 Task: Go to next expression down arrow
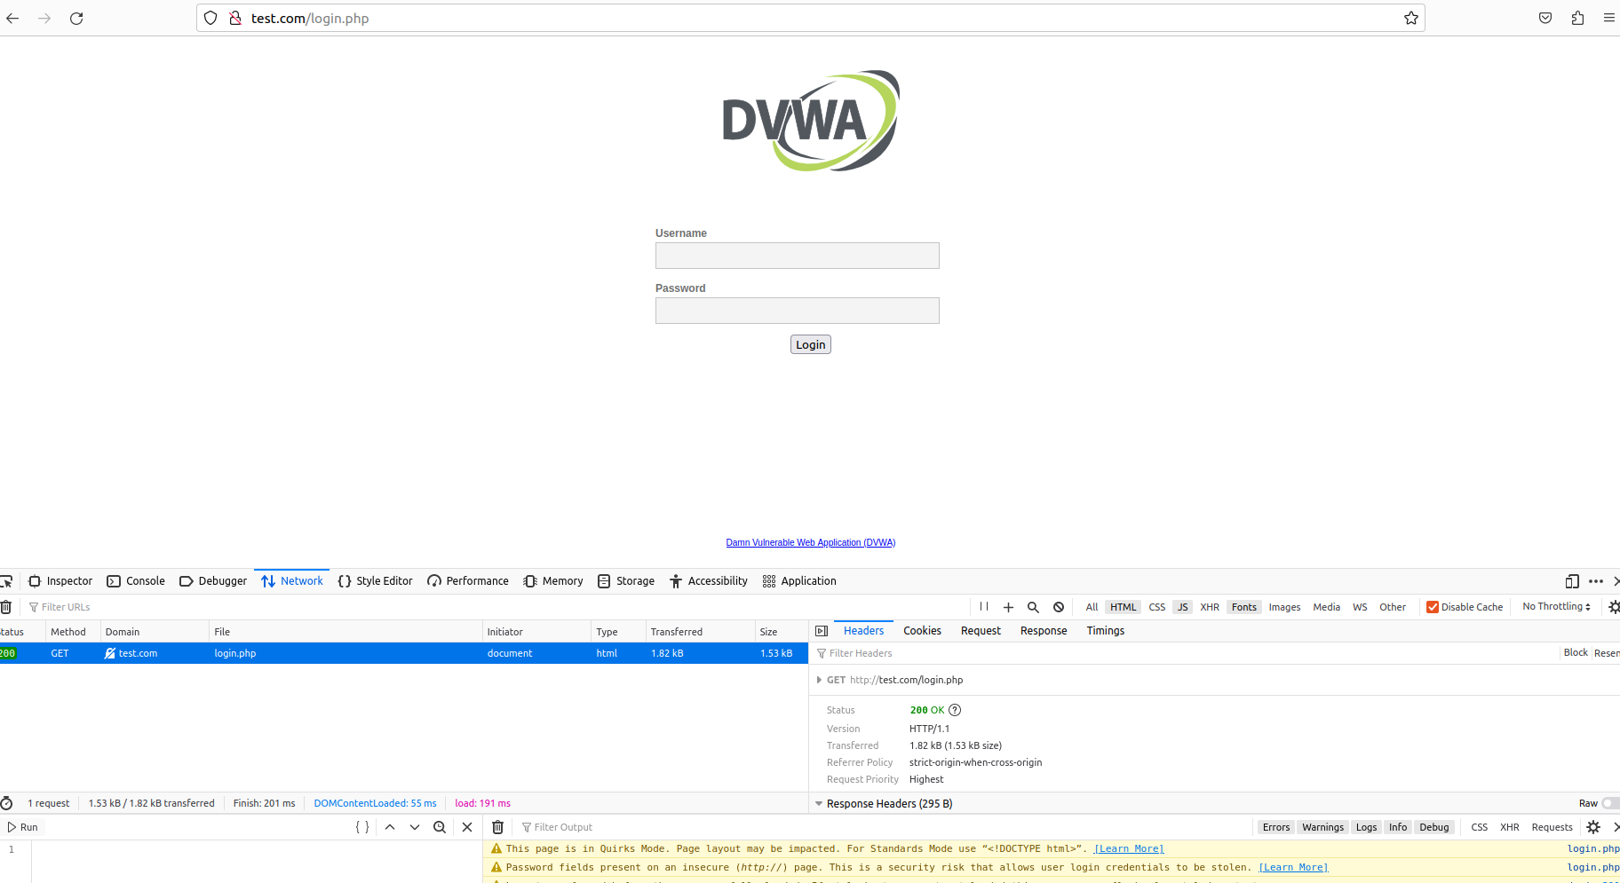415,827
